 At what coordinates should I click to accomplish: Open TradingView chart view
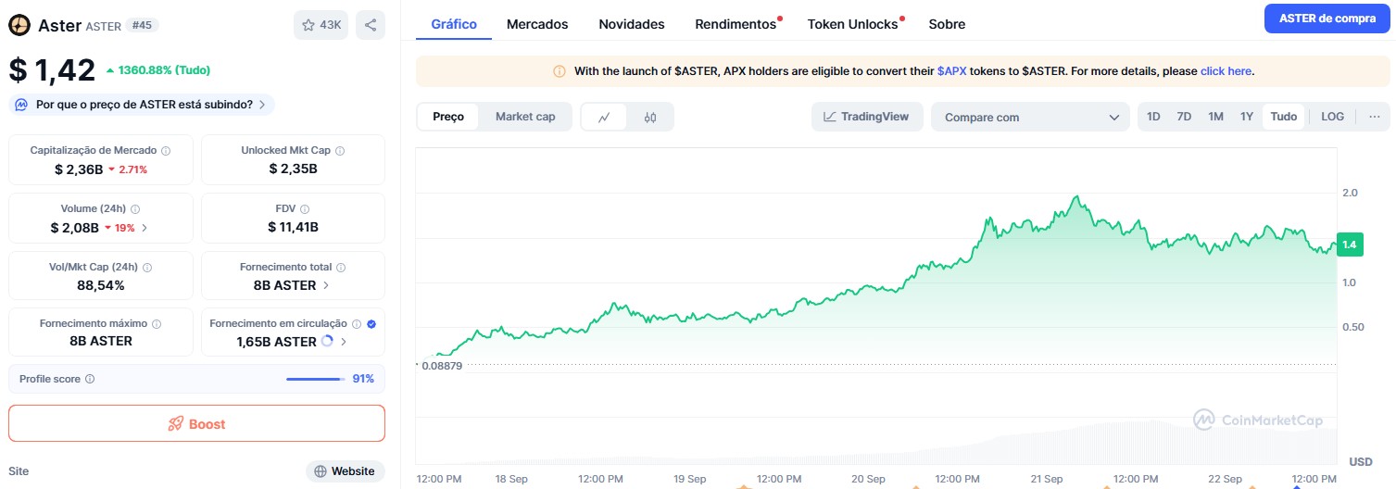click(x=867, y=117)
